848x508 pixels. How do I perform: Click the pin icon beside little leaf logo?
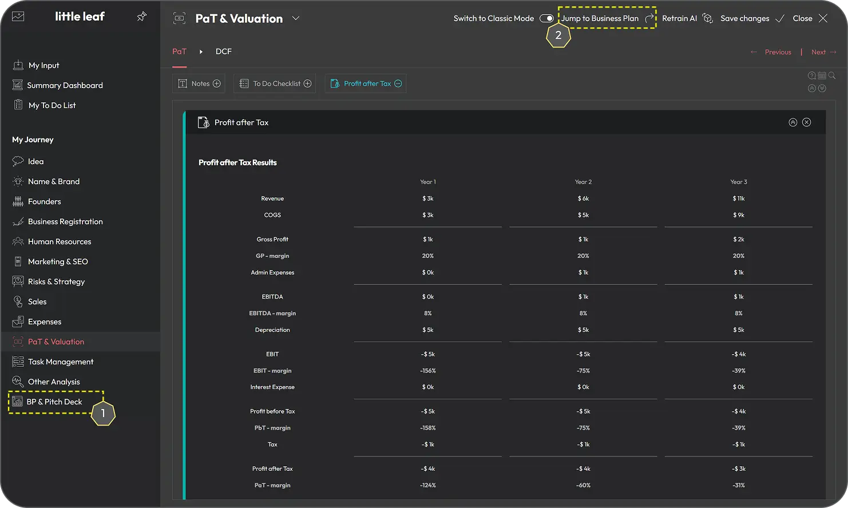click(141, 17)
